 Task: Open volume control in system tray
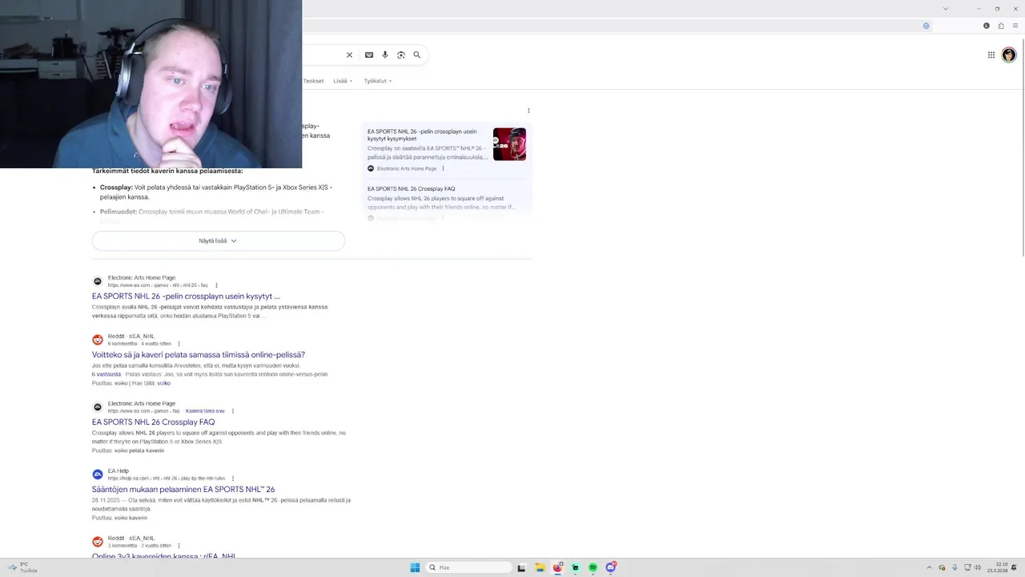pyautogui.click(x=978, y=567)
